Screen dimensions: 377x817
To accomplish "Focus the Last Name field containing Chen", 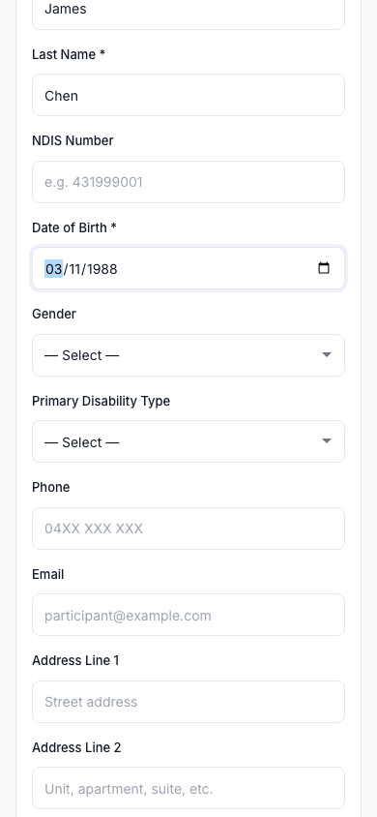I will click(188, 95).
